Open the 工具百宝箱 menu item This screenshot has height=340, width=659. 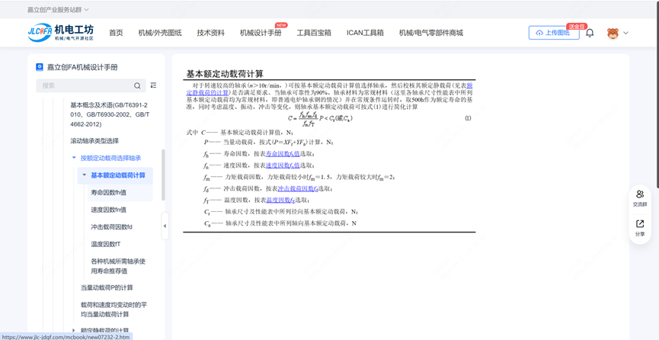coord(314,33)
